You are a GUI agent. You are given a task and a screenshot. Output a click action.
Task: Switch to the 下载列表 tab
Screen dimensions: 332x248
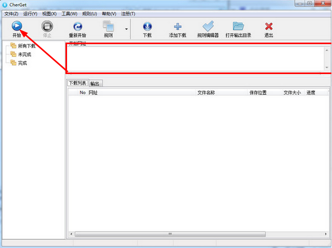(78, 83)
